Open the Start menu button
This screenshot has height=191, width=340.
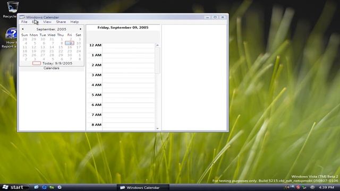(15, 187)
